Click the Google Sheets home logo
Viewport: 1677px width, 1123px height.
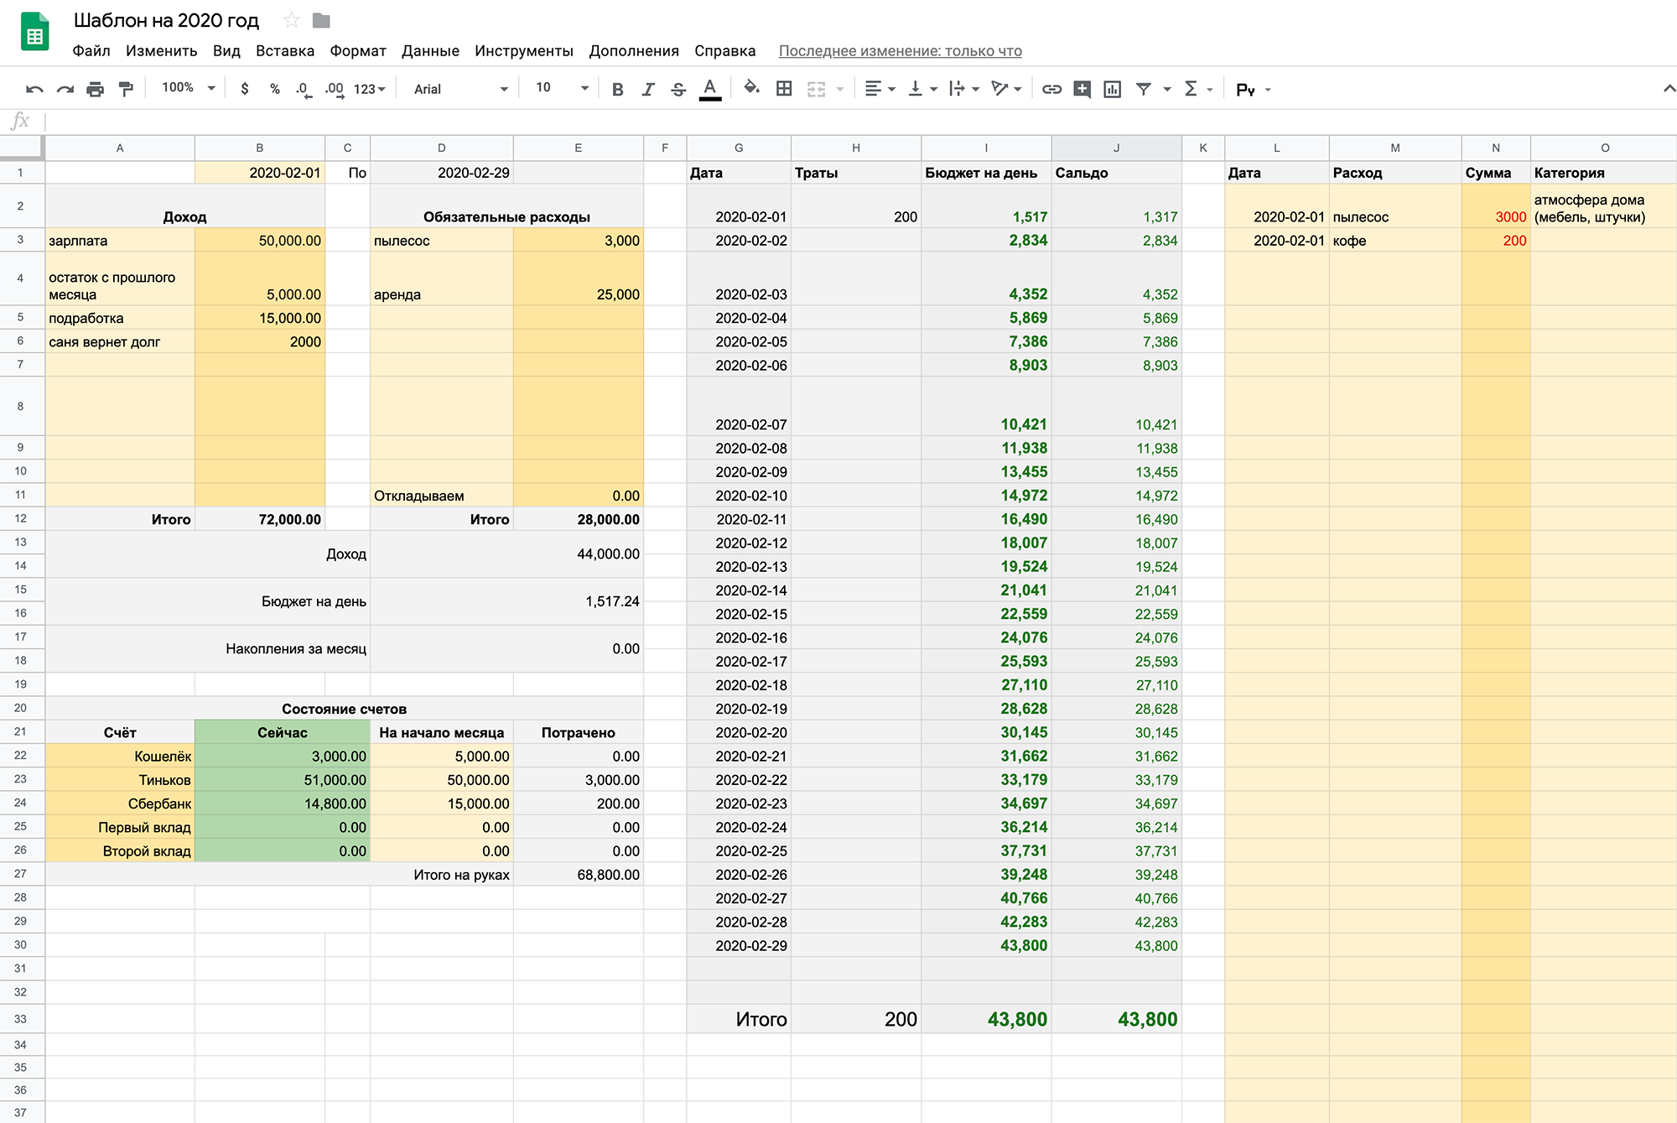34,32
